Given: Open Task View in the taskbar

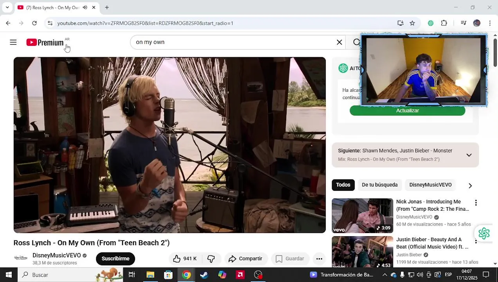Looking at the screenshot, I should pyautogui.click(x=132, y=275).
